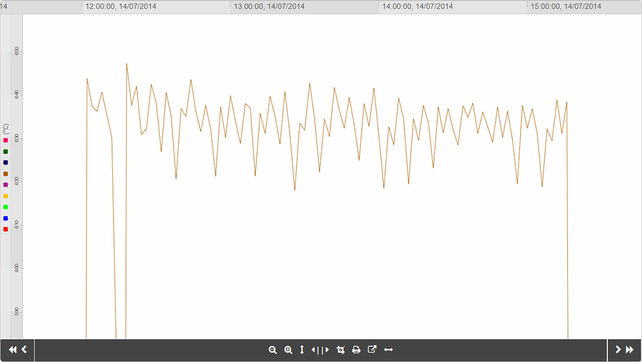The image size is (642, 362).
Task: Select the brown series color swatch
Action: (x=6, y=174)
